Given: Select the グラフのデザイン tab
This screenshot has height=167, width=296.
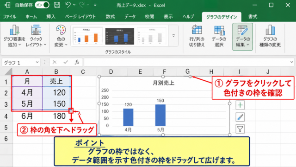Looking at the screenshot, I should point(222,17).
